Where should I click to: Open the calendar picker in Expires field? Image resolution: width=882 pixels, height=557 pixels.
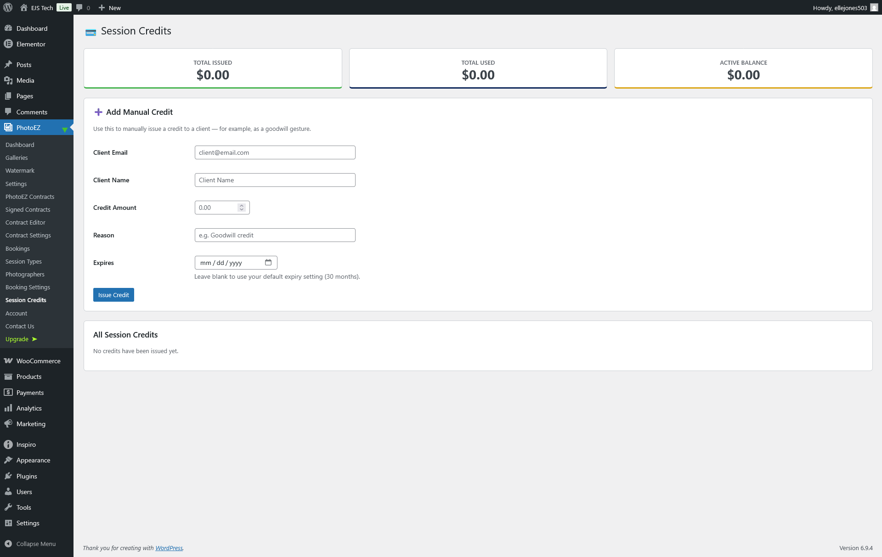tap(268, 262)
